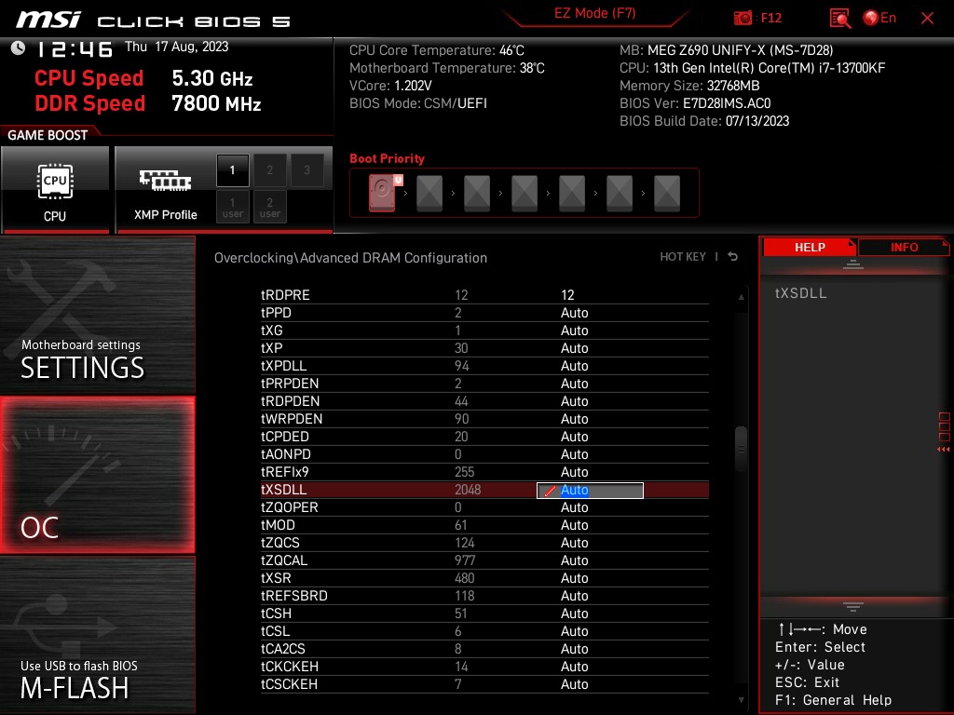Take a screenshot with the F12 camera icon
Screen dimensions: 954x715
(743, 19)
